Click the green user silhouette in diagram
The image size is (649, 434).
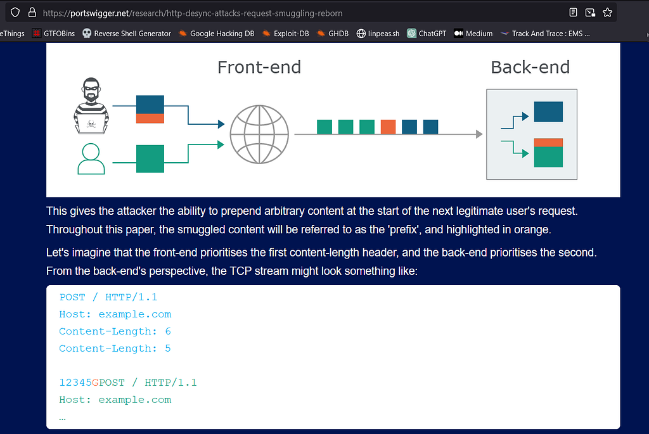pyautogui.click(x=91, y=159)
